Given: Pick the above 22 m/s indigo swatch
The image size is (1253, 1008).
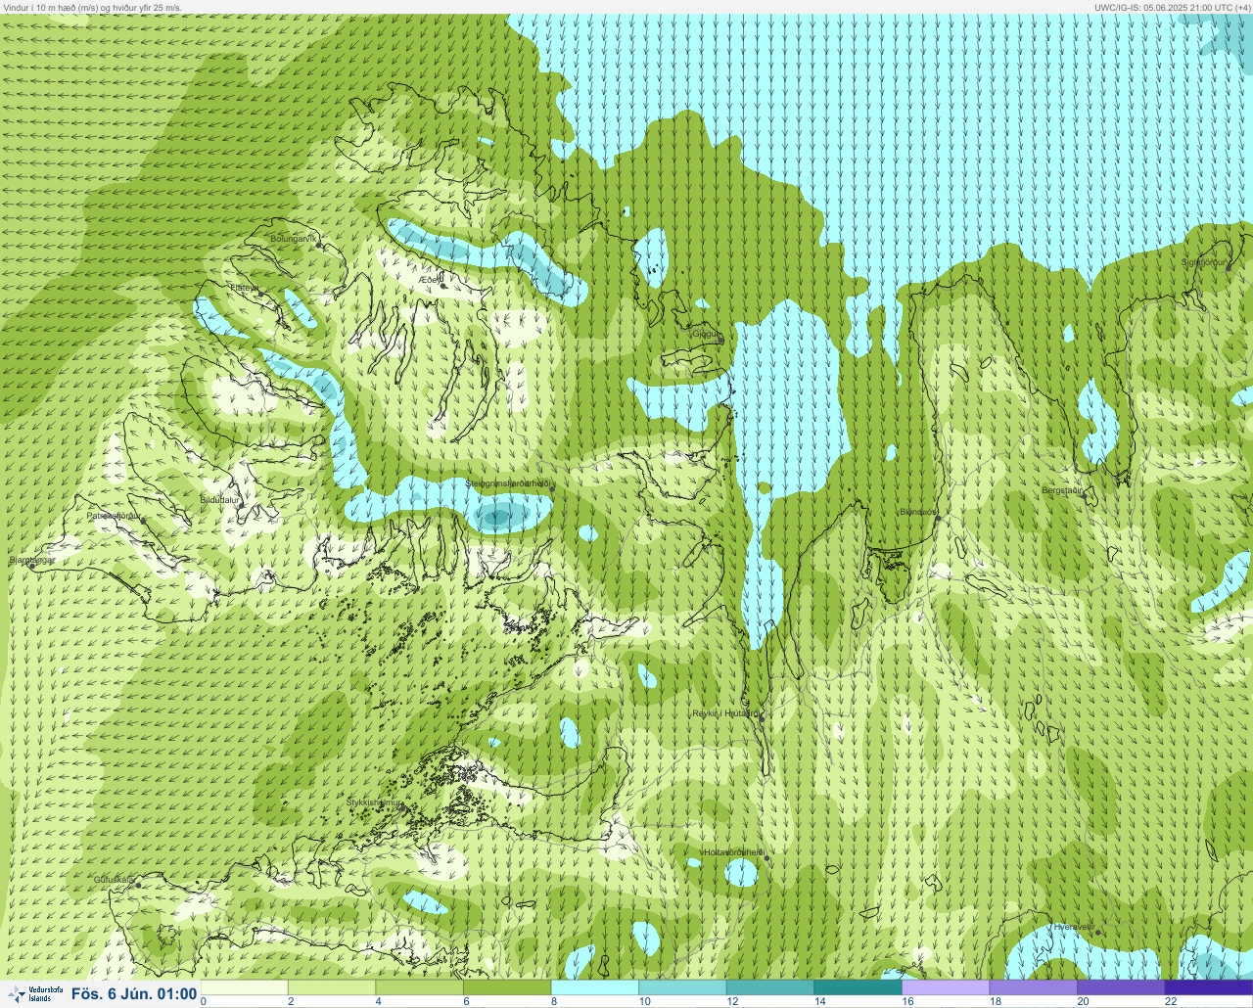Looking at the screenshot, I should [1208, 987].
